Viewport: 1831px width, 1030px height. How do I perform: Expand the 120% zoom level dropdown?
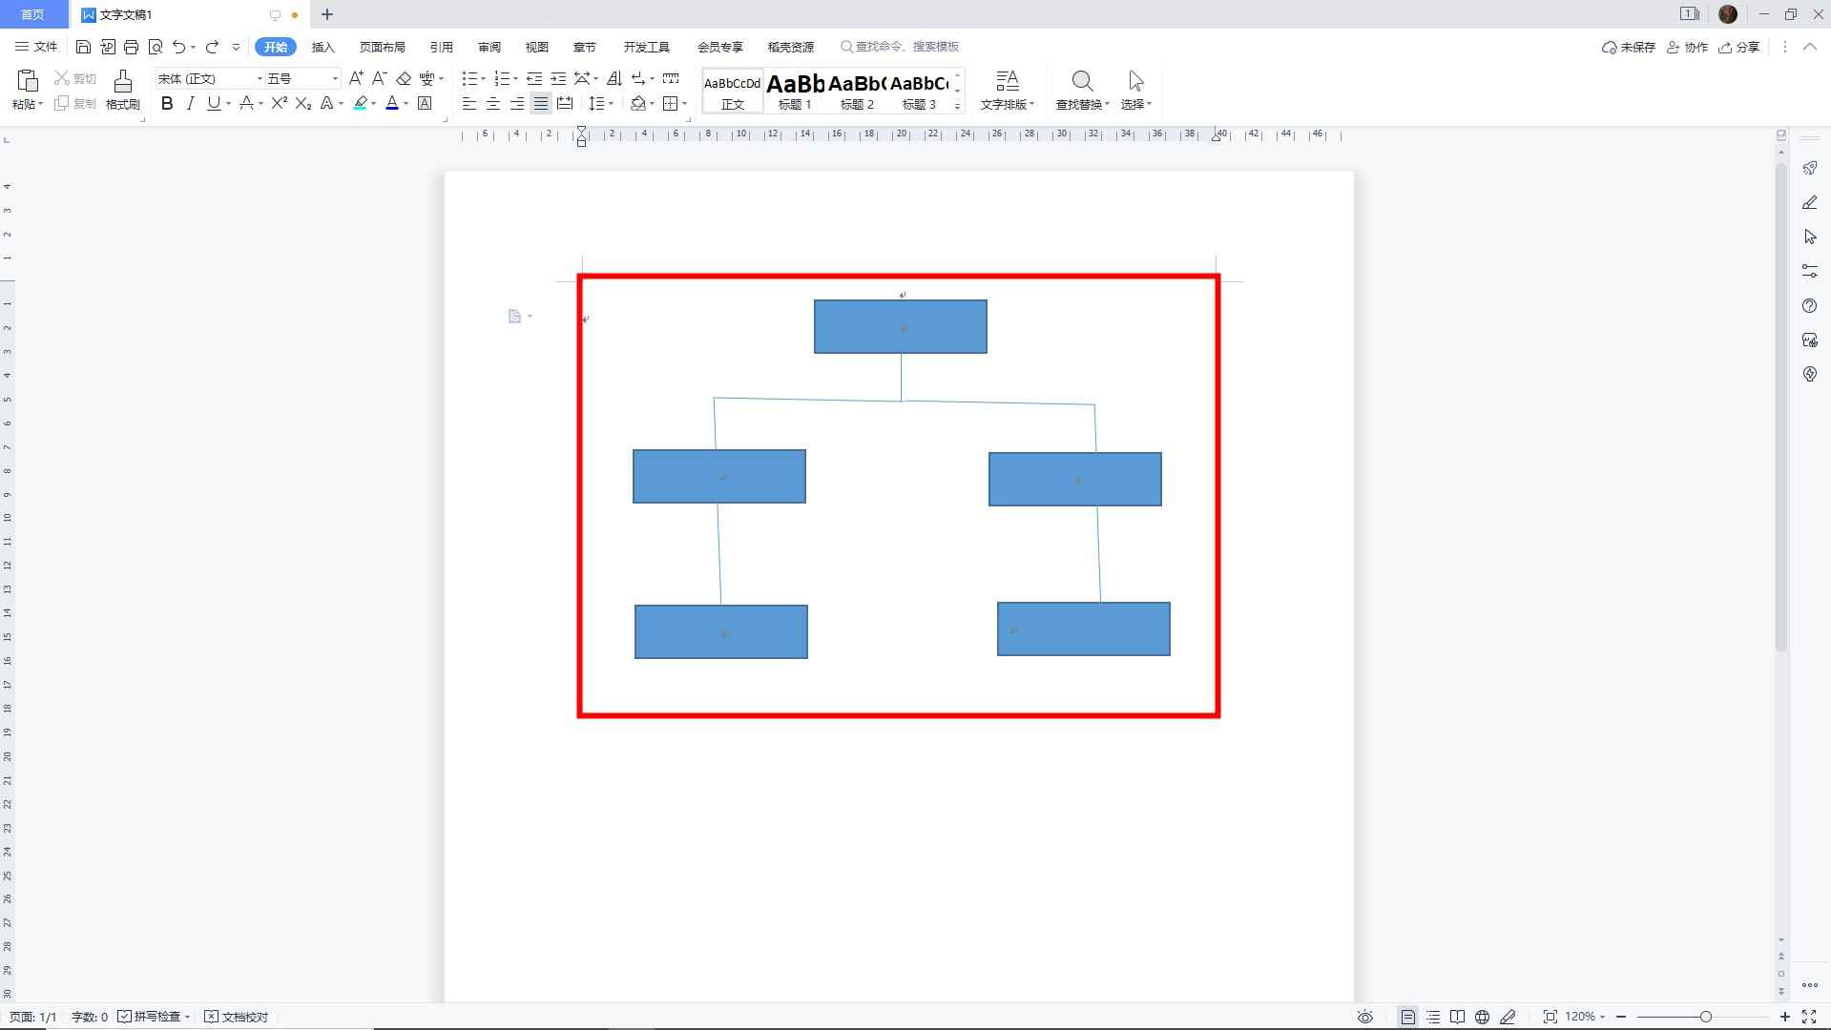click(x=1586, y=1017)
